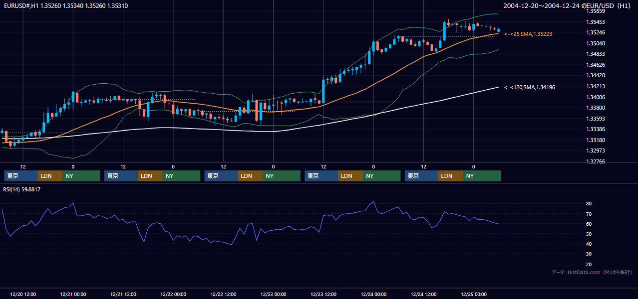Click the 12/20 12:00 time axis label
Image resolution: width=638 pixels, height=299 pixels.
pyautogui.click(x=22, y=294)
